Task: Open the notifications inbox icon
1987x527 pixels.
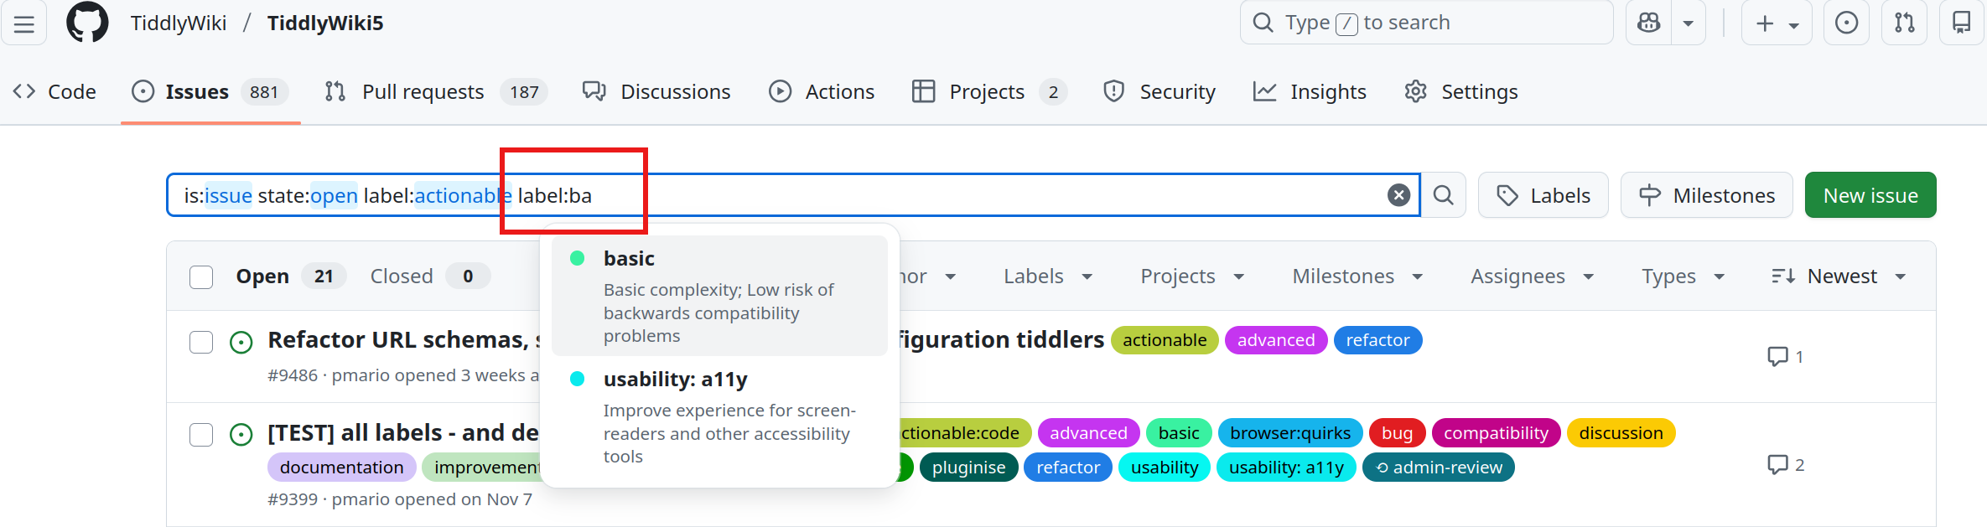Action: click(x=1961, y=23)
